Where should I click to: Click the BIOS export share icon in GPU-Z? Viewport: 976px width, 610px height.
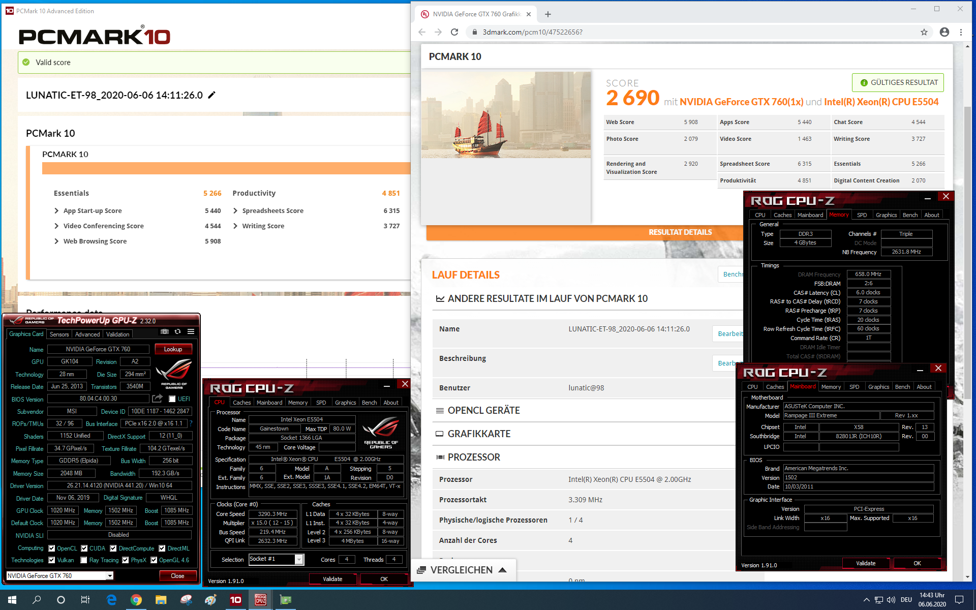pos(157,399)
